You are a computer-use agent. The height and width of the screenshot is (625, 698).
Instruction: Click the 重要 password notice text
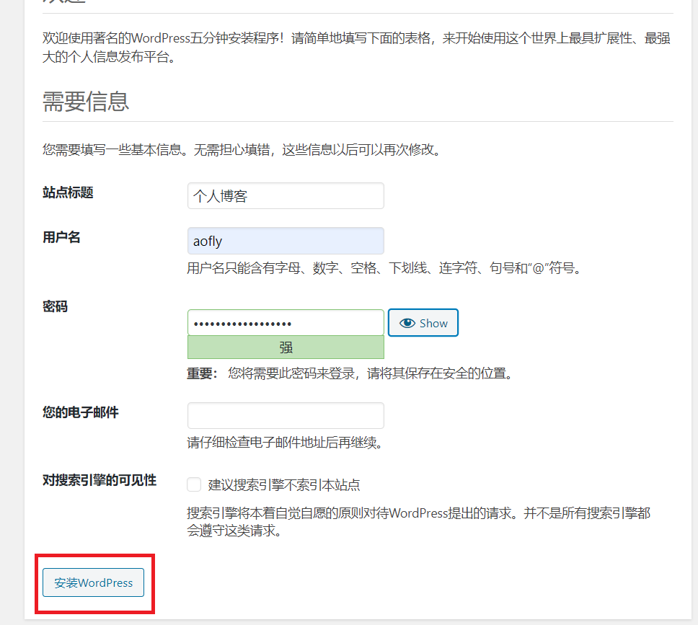tap(350, 373)
